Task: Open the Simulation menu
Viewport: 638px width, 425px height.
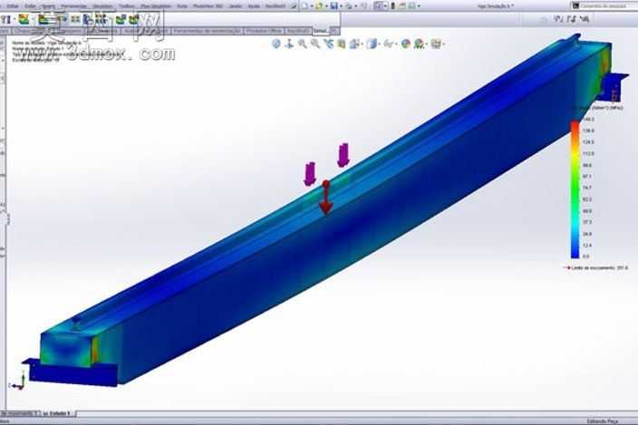Action: [x=102, y=6]
